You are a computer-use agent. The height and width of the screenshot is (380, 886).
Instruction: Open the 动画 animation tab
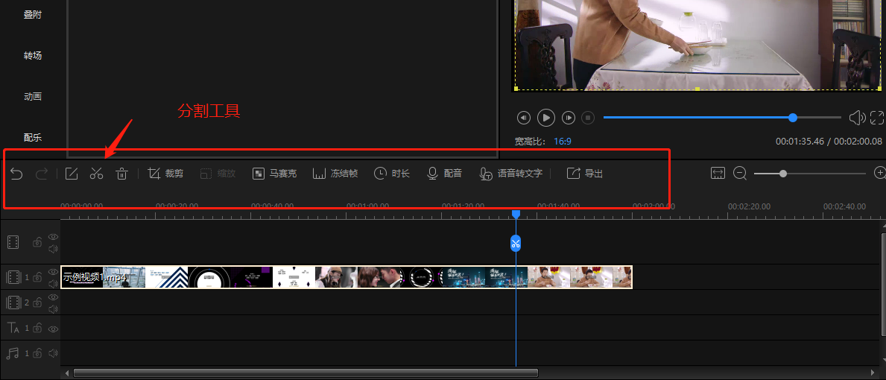coord(32,97)
